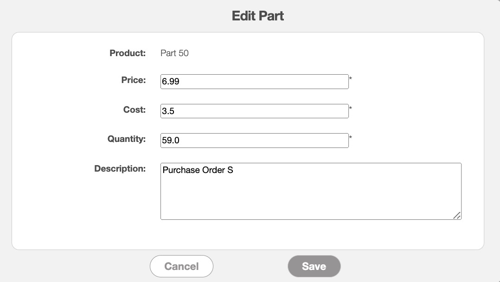The height and width of the screenshot is (282, 500).
Task: Click the required asterisk beside Price
Action: [351, 79]
